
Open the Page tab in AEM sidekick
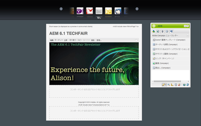click(x=158, y=31)
